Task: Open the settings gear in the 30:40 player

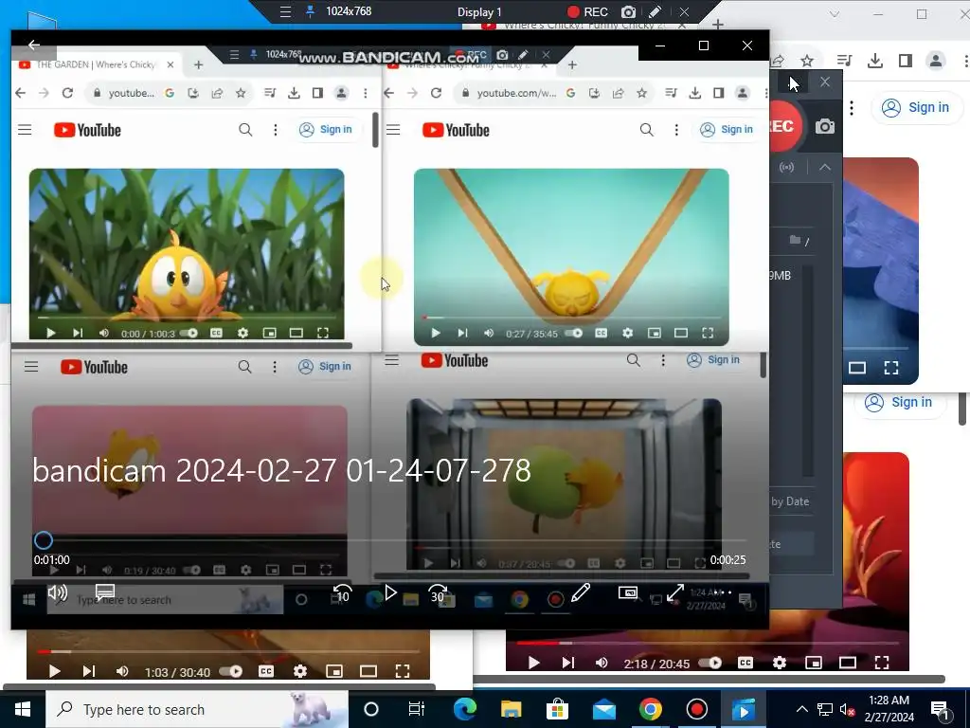Action: pos(300,671)
